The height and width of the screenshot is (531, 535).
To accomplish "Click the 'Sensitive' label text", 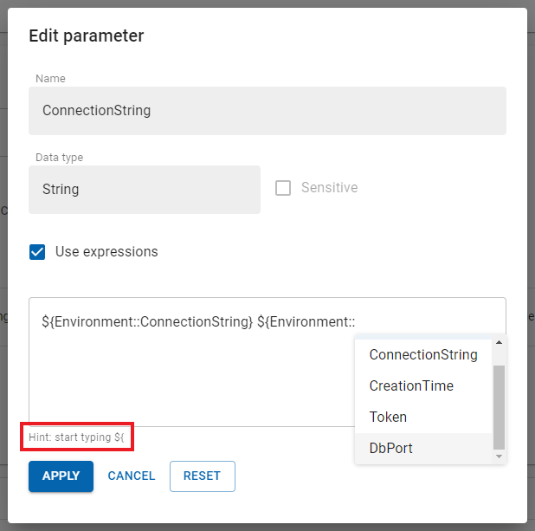I will coord(329,188).
